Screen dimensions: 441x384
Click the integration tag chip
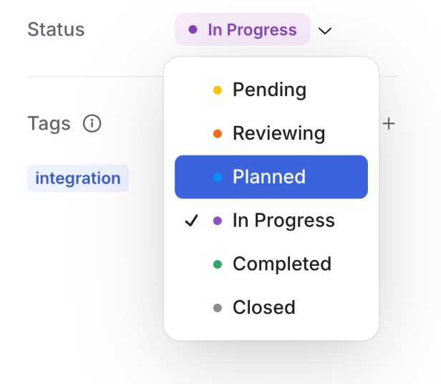78,178
